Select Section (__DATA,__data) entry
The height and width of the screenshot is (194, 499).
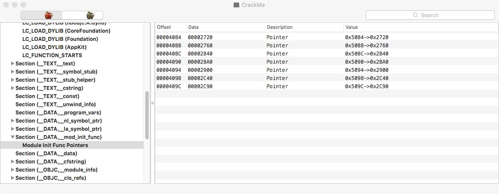46,154
